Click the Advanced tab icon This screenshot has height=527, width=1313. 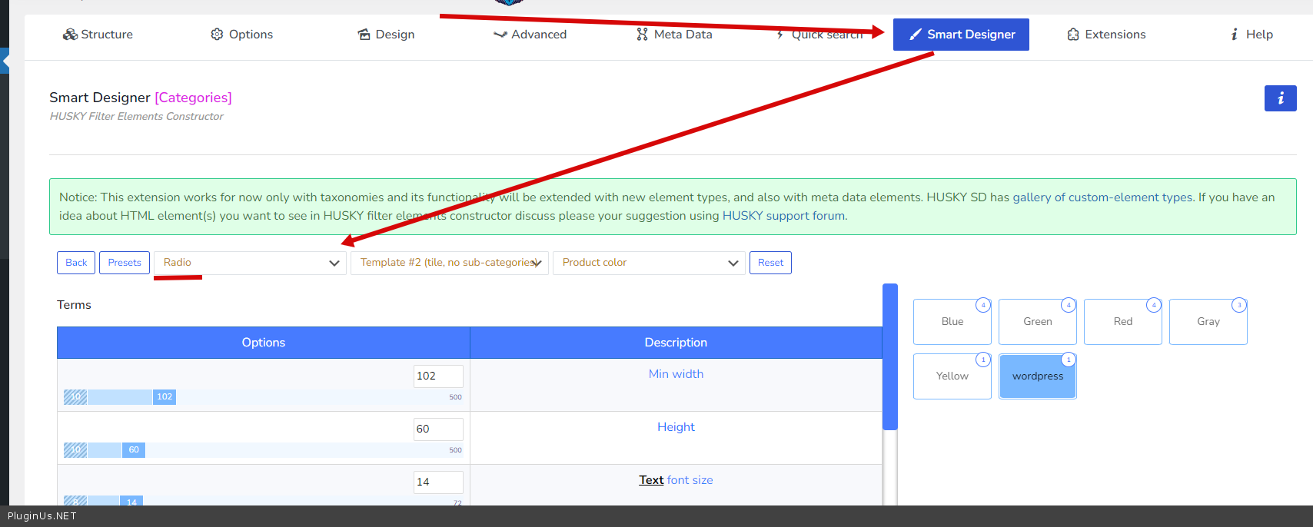(500, 35)
